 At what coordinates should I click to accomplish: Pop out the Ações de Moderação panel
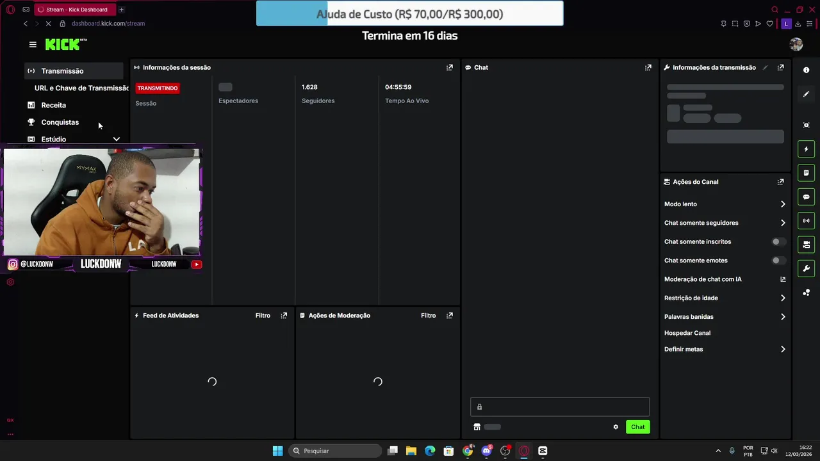(x=450, y=316)
